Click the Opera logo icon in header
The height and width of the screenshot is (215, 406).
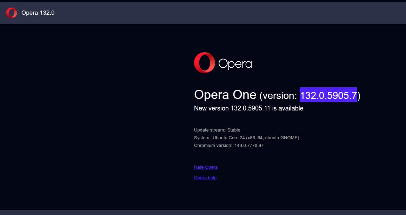pyautogui.click(x=12, y=13)
